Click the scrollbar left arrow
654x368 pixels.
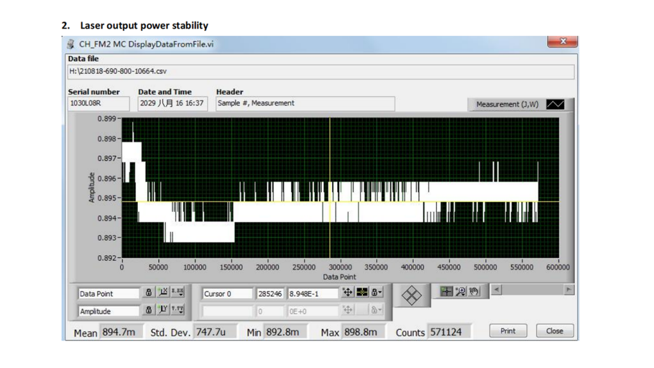496,289
